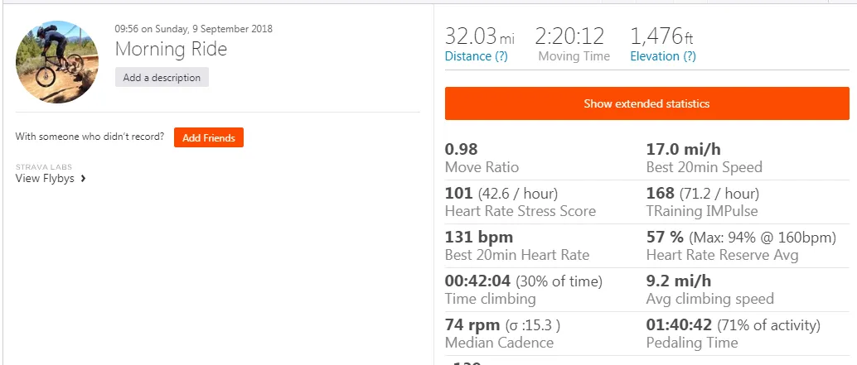Click the Move Ratio statistic
The height and width of the screenshot is (365, 857).
tap(482, 158)
